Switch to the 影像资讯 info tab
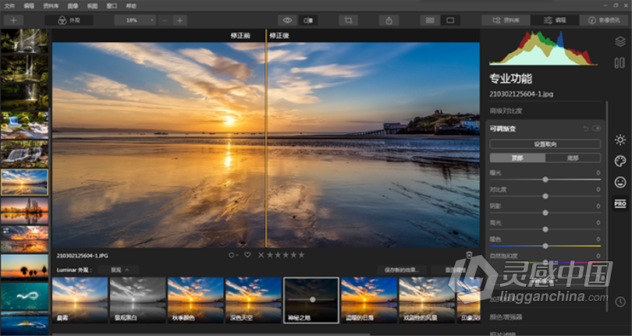 click(x=604, y=20)
